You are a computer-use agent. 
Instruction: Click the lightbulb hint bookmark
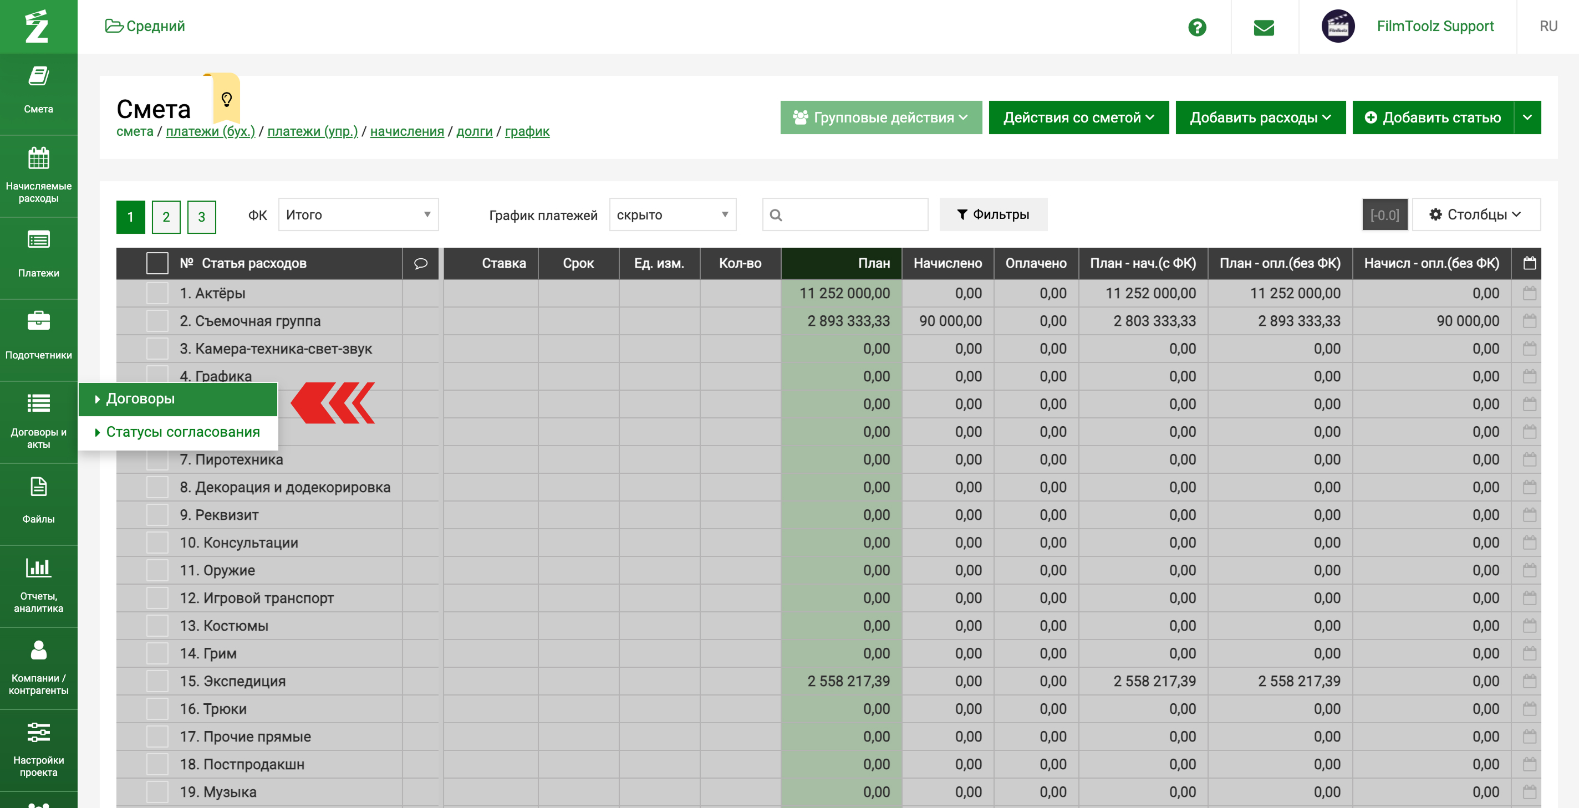click(x=226, y=99)
